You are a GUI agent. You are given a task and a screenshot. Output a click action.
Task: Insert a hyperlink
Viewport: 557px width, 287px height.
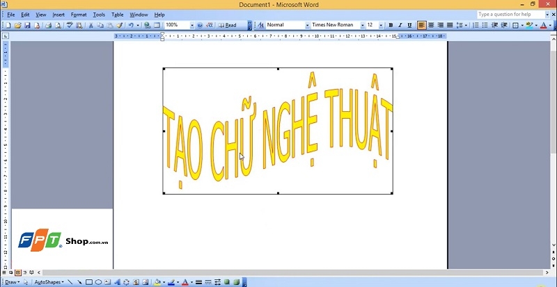(x=147, y=25)
